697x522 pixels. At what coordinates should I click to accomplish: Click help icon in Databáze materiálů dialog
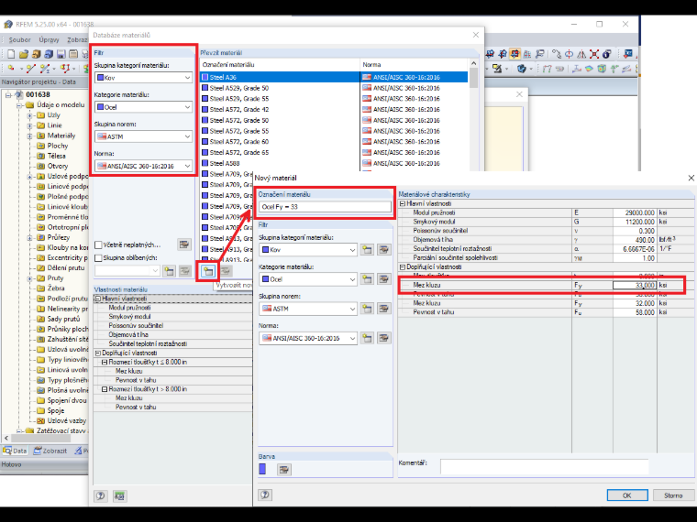tap(101, 495)
